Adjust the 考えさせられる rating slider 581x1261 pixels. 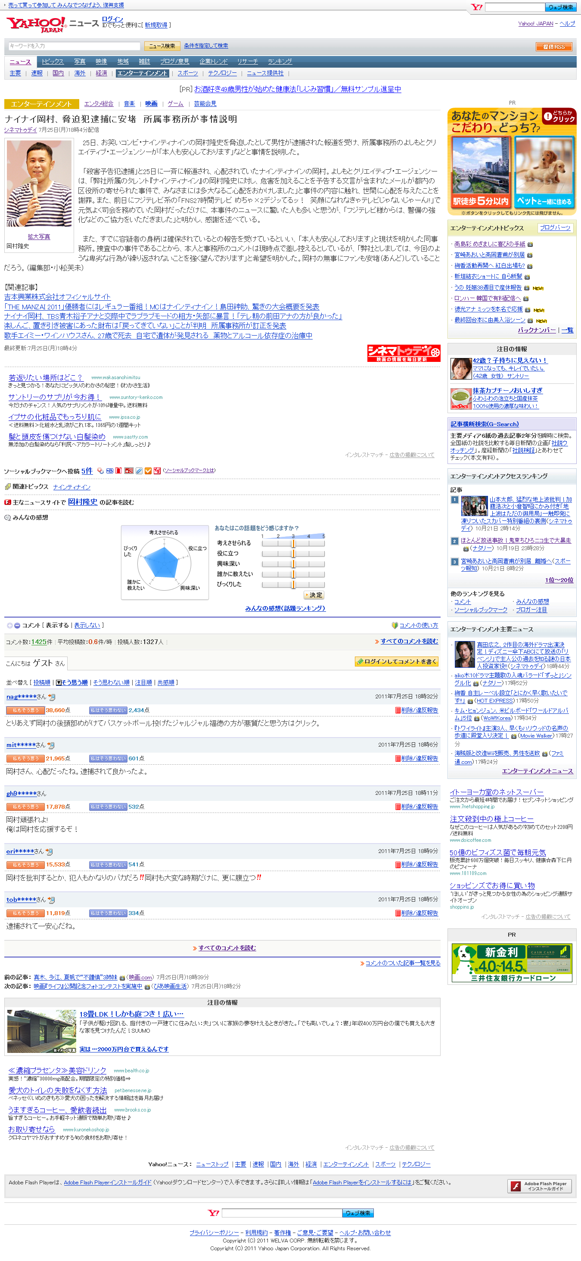(x=293, y=543)
